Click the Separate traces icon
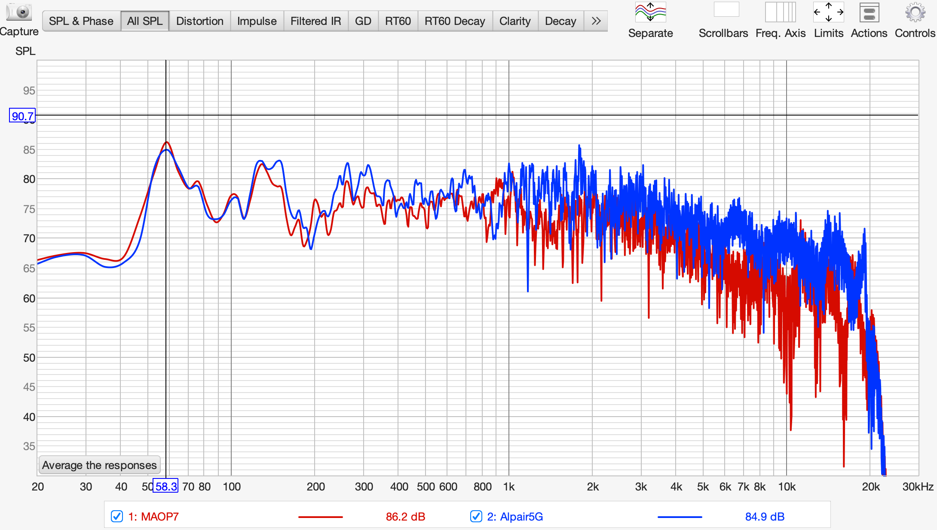 [x=650, y=13]
